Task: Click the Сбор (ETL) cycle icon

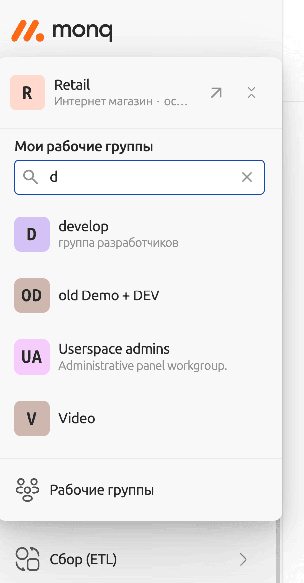Action: point(27,559)
